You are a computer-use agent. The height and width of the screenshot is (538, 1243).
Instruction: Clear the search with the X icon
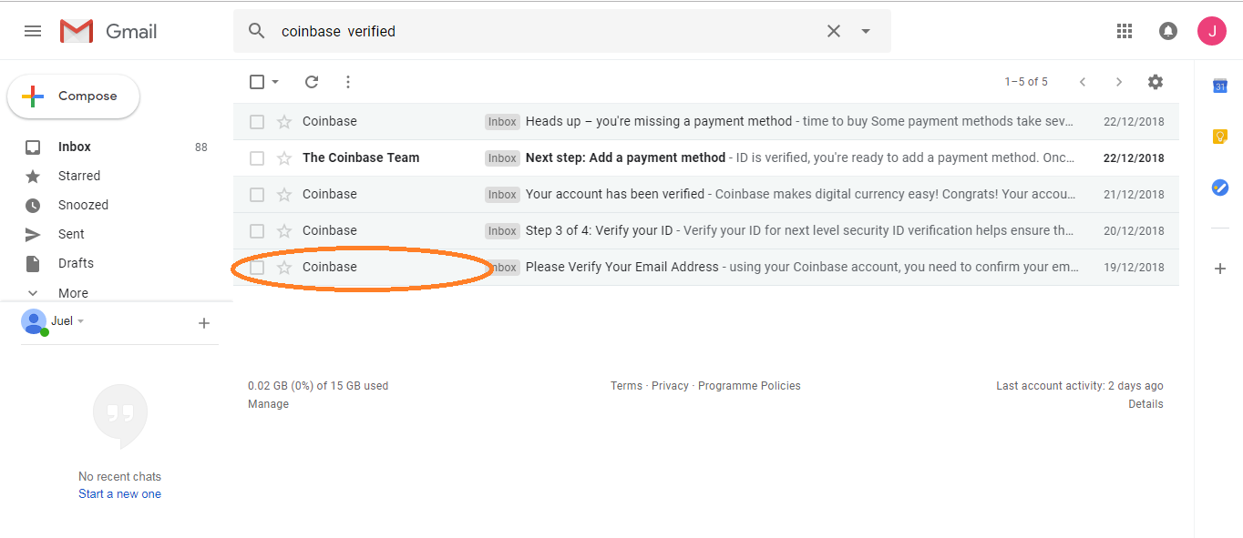point(834,31)
